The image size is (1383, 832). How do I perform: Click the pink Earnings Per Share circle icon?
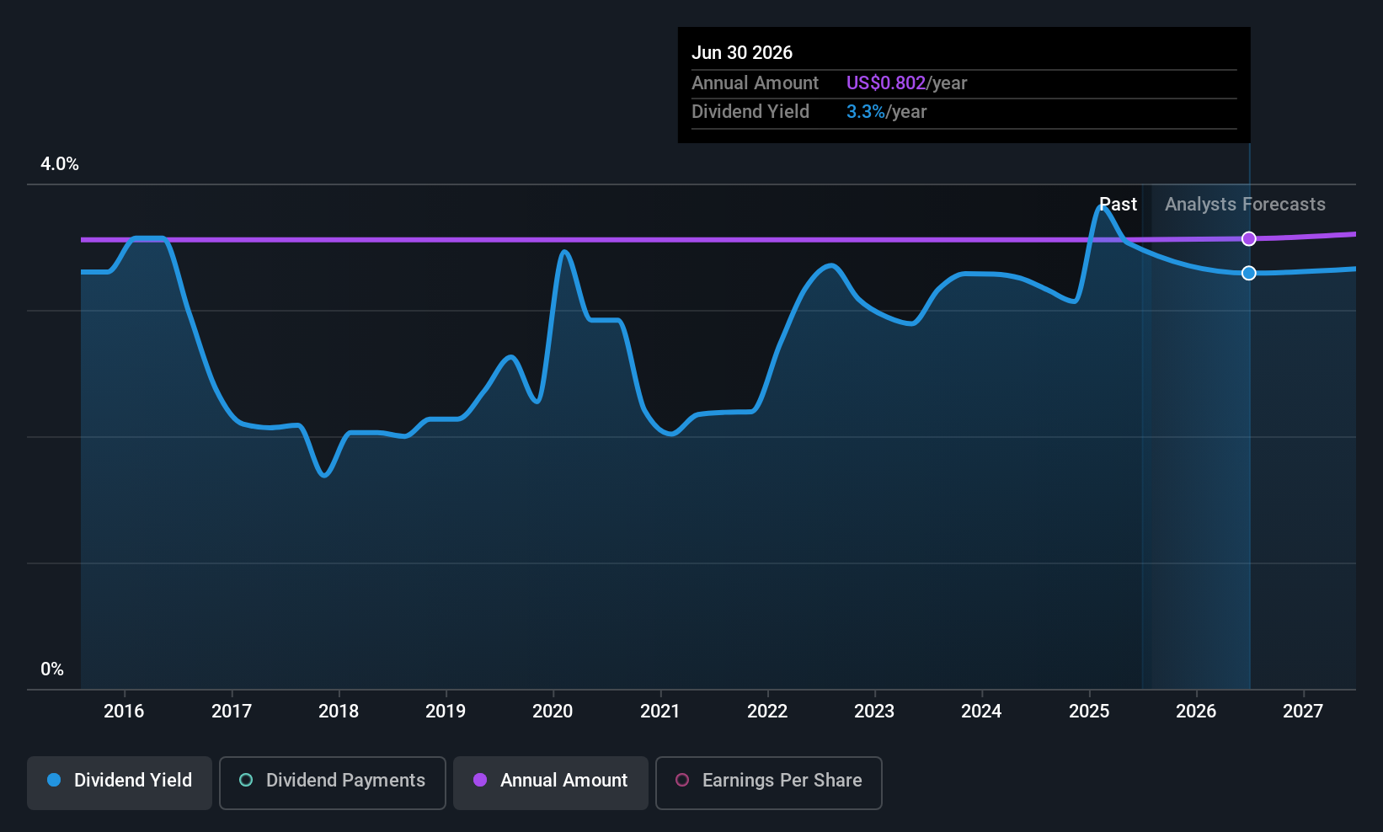(x=682, y=781)
